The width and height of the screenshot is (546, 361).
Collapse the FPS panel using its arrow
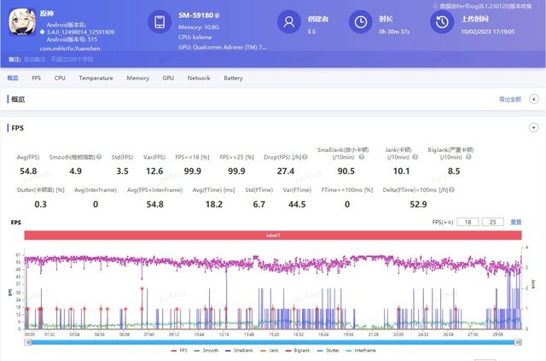click(534, 127)
